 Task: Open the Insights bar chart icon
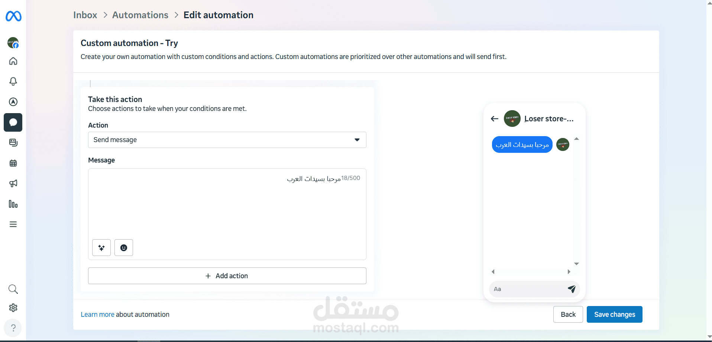point(13,204)
